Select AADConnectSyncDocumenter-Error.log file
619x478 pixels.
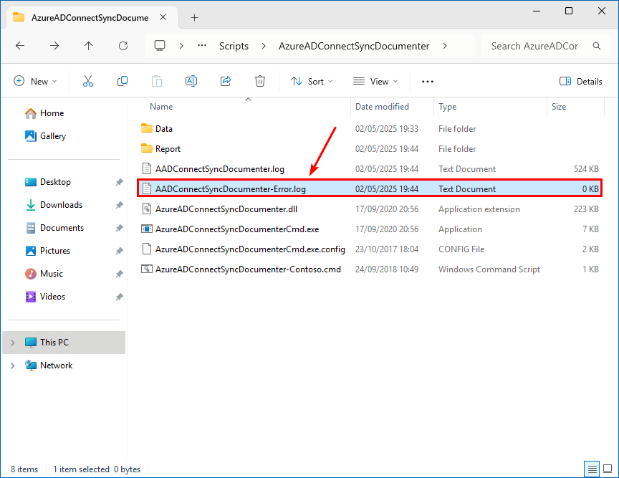pos(370,188)
